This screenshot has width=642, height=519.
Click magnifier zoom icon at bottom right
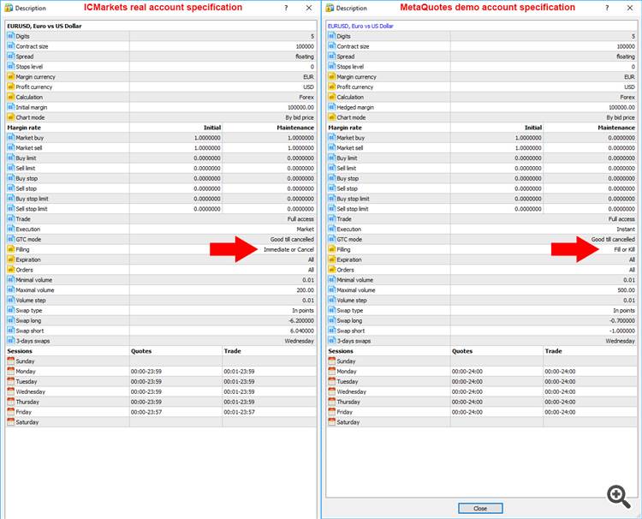tap(619, 497)
